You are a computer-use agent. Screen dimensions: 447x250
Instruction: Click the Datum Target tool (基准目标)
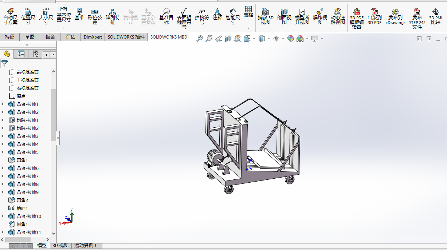tap(166, 16)
